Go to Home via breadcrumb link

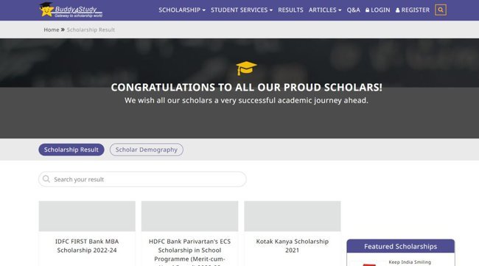coord(52,29)
